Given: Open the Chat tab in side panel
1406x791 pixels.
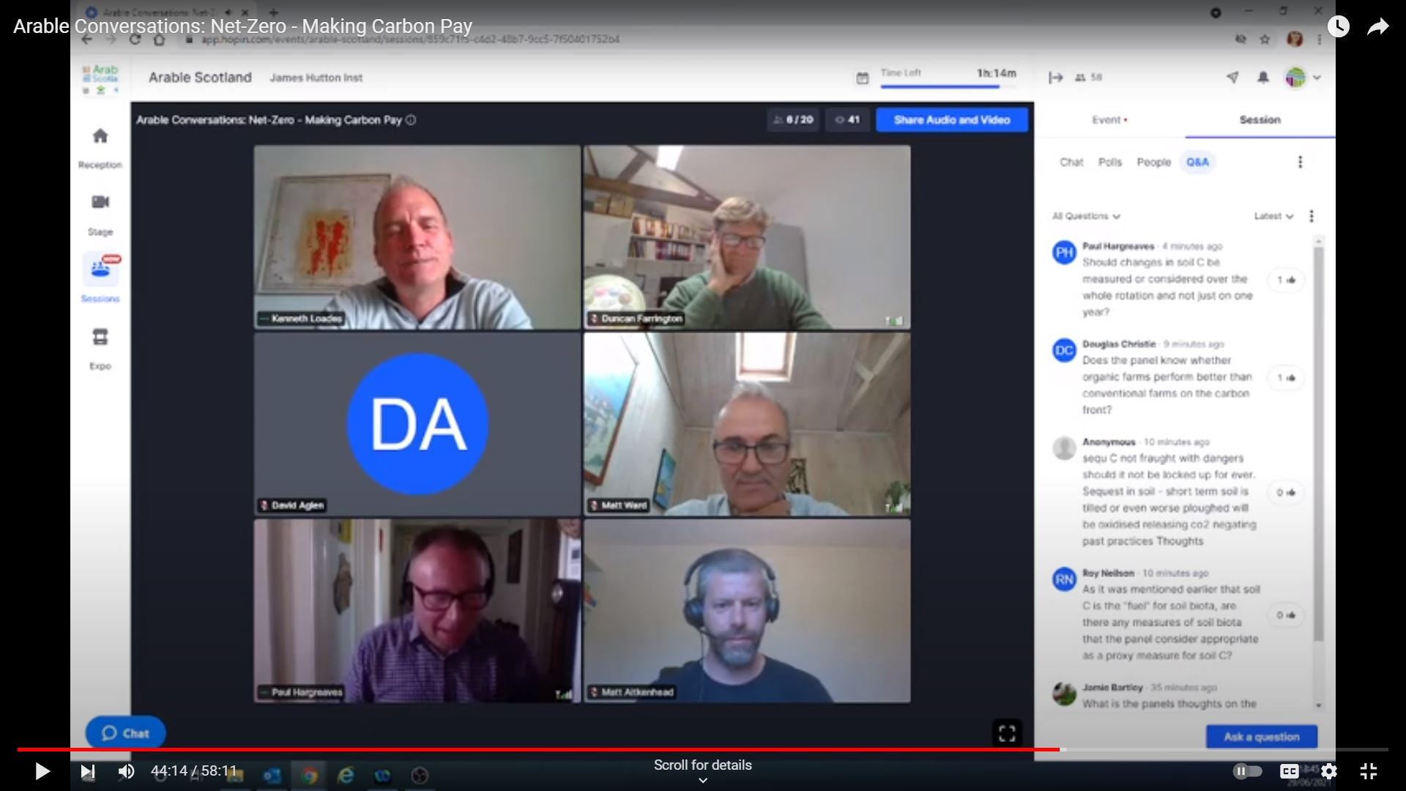Looking at the screenshot, I should coord(1071,163).
